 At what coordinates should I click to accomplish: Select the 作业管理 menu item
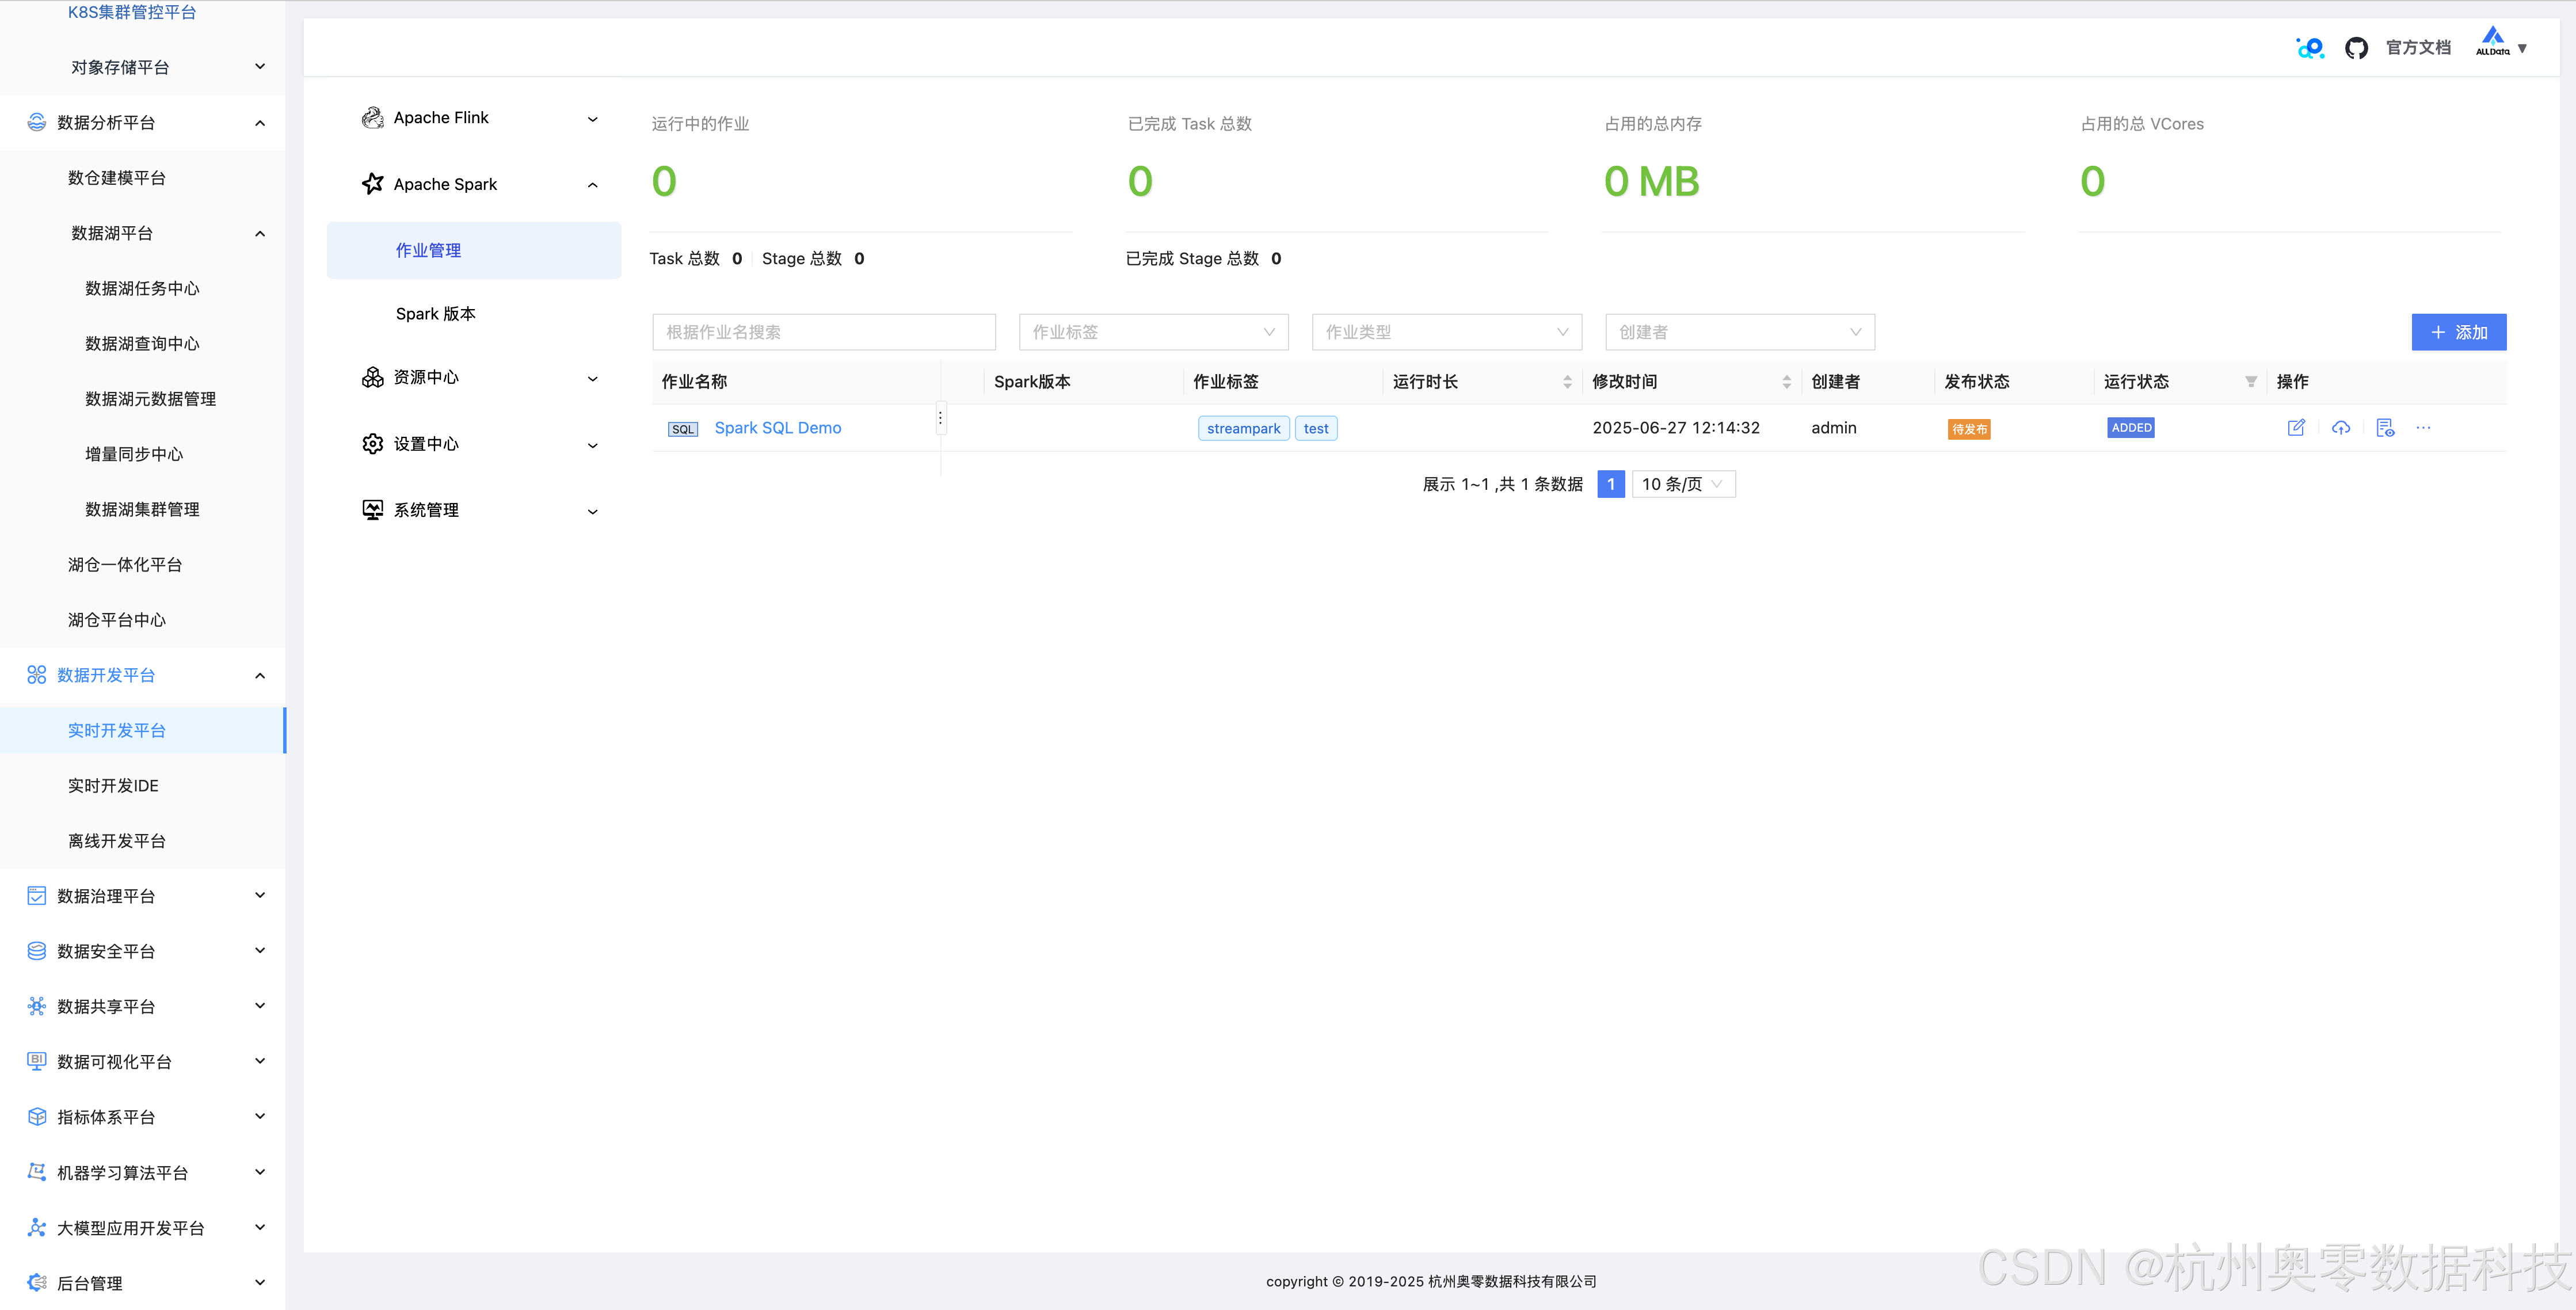tap(474, 251)
